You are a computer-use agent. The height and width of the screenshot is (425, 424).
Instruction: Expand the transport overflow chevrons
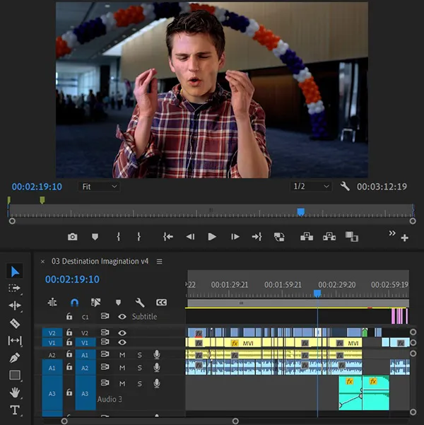point(393,233)
